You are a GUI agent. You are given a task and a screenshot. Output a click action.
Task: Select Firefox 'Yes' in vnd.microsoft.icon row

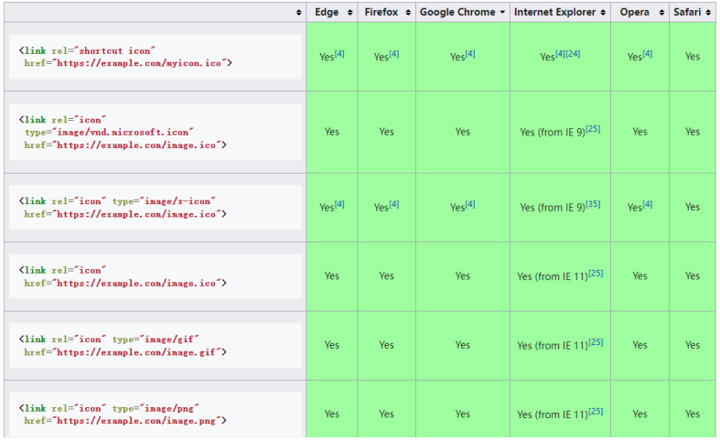(x=386, y=132)
